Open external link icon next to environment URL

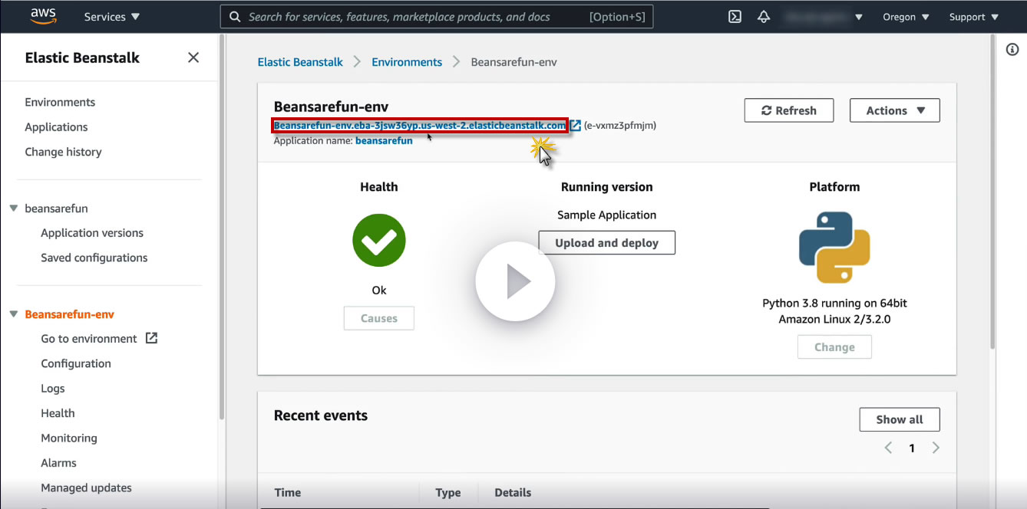click(x=575, y=125)
